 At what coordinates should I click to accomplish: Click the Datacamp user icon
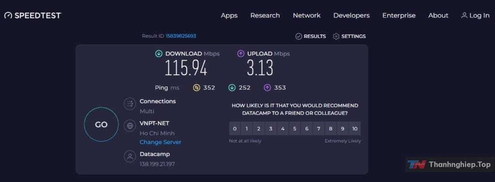pos(130,156)
